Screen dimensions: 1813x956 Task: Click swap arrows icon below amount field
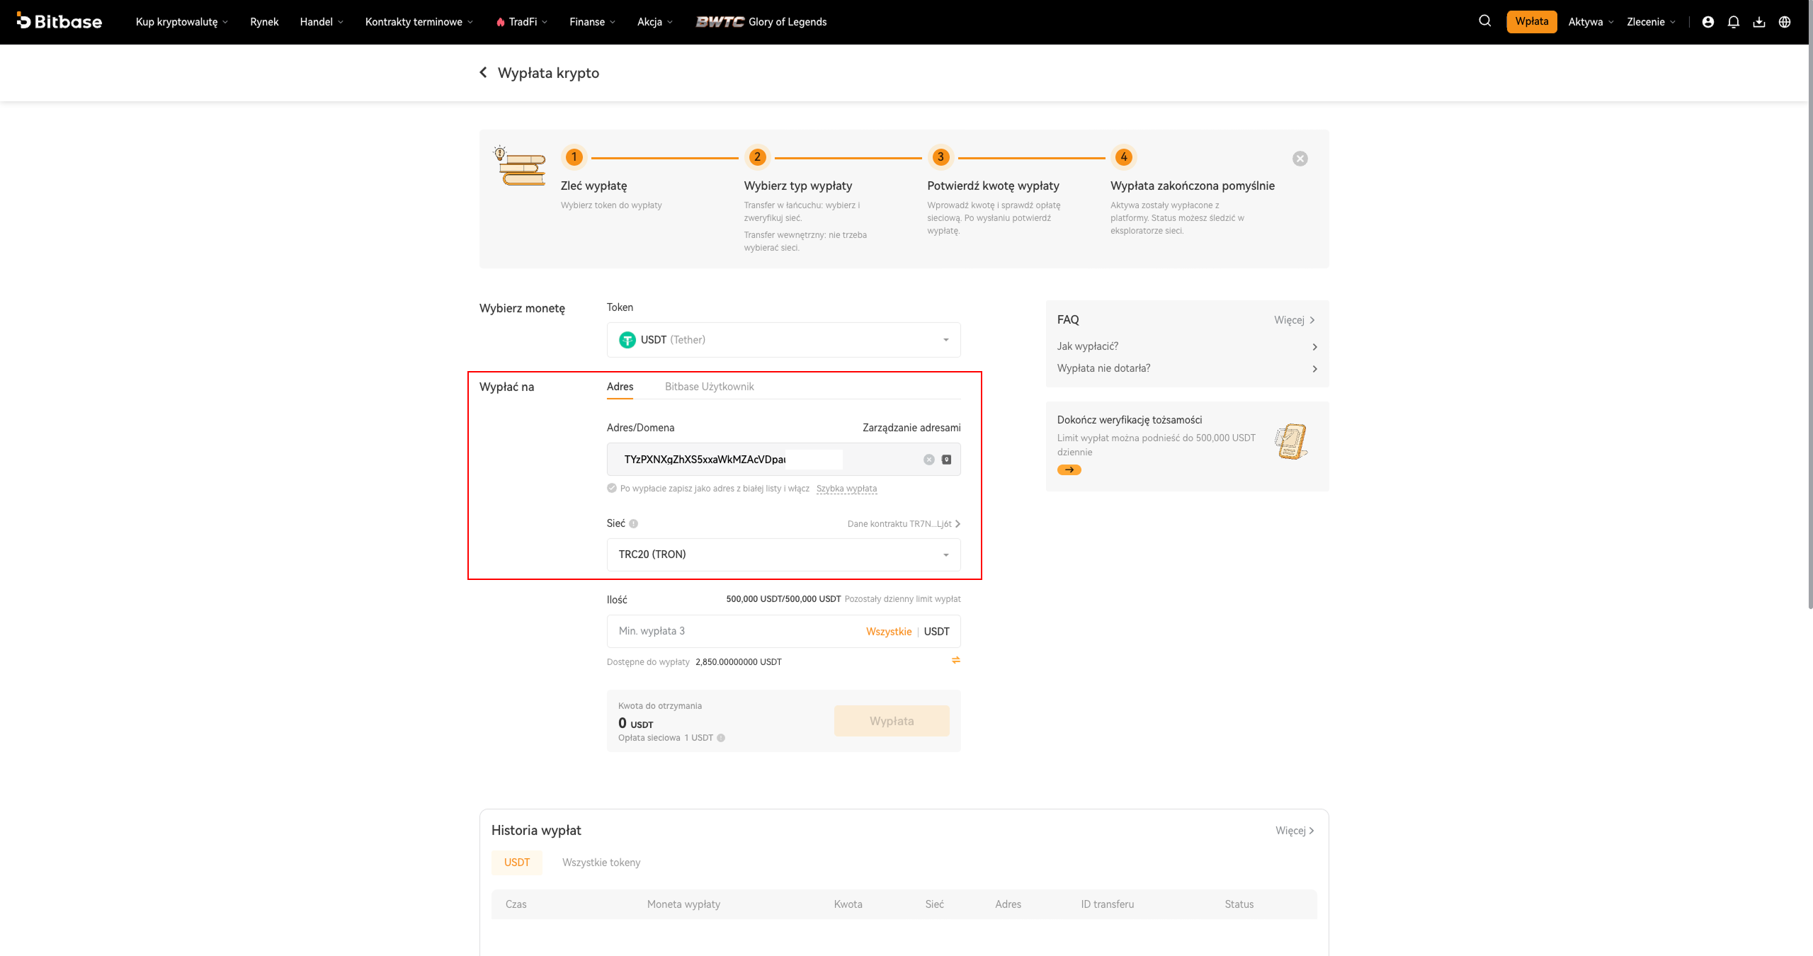pyautogui.click(x=955, y=660)
